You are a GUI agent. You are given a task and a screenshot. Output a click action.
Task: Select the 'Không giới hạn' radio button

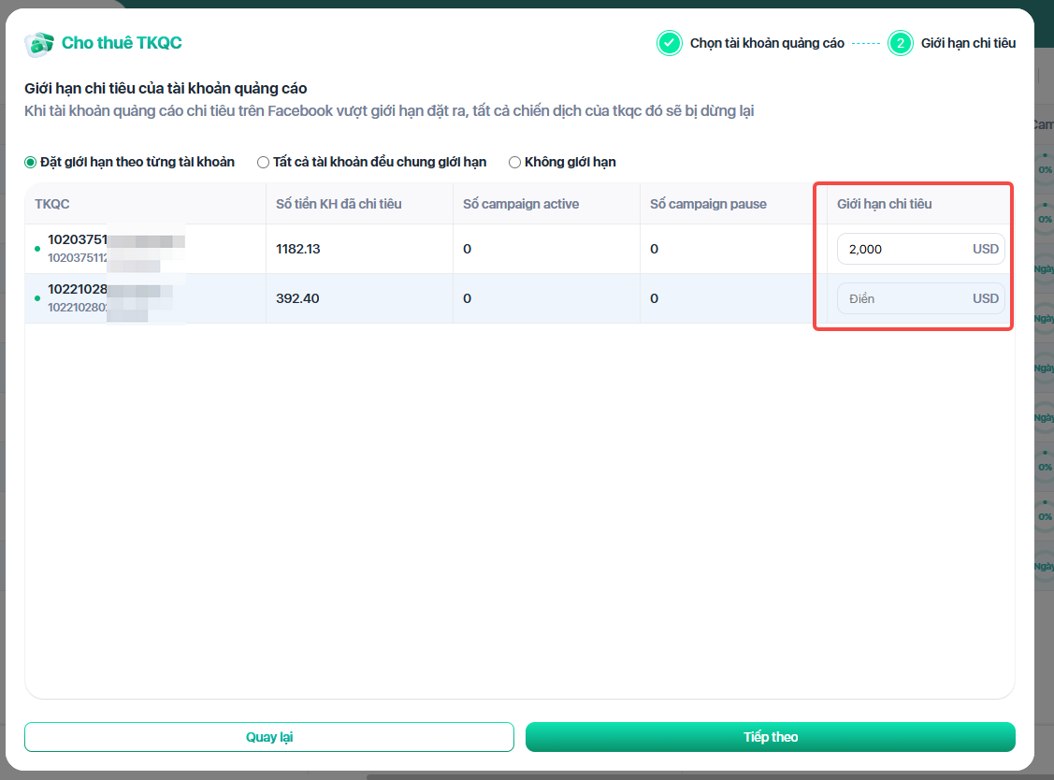514,163
